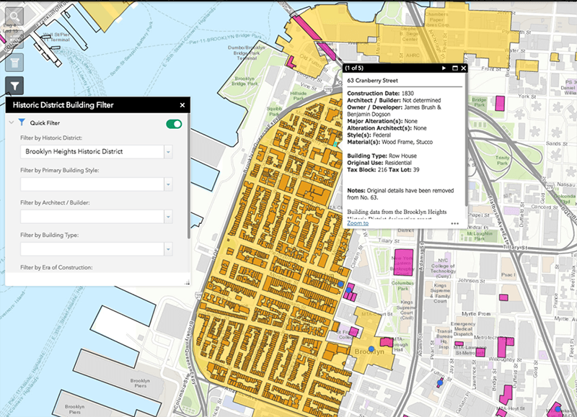Click the dark filter funnel map tool
This screenshot has height=417, width=577.
(x=16, y=86)
